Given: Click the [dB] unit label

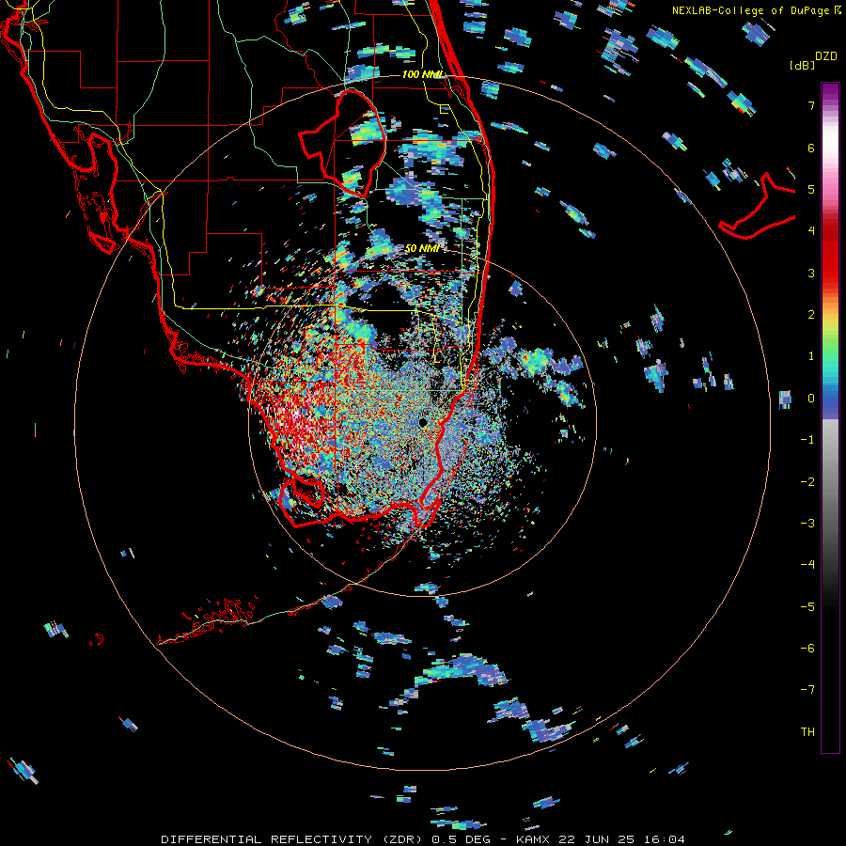Looking at the screenshot, I should coord(802,65).
